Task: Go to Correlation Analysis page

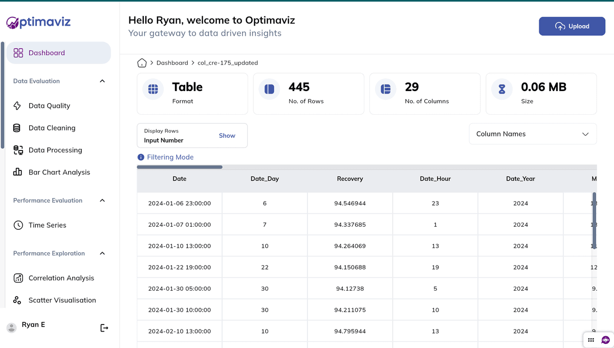Action: [x=61, y=278]
